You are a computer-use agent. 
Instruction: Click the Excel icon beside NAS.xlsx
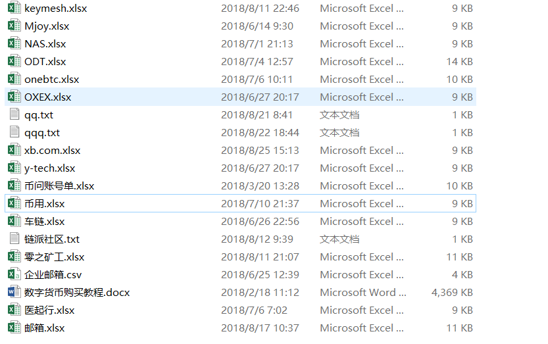pyautogui.click(x=14, y=43)
